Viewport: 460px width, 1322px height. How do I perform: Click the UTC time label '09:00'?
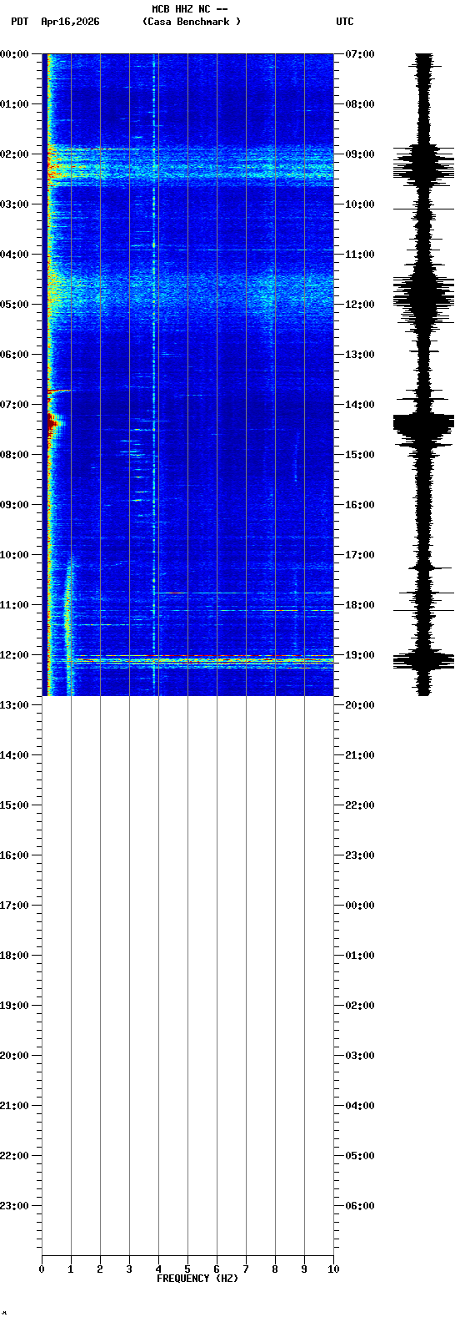point(360,154)
